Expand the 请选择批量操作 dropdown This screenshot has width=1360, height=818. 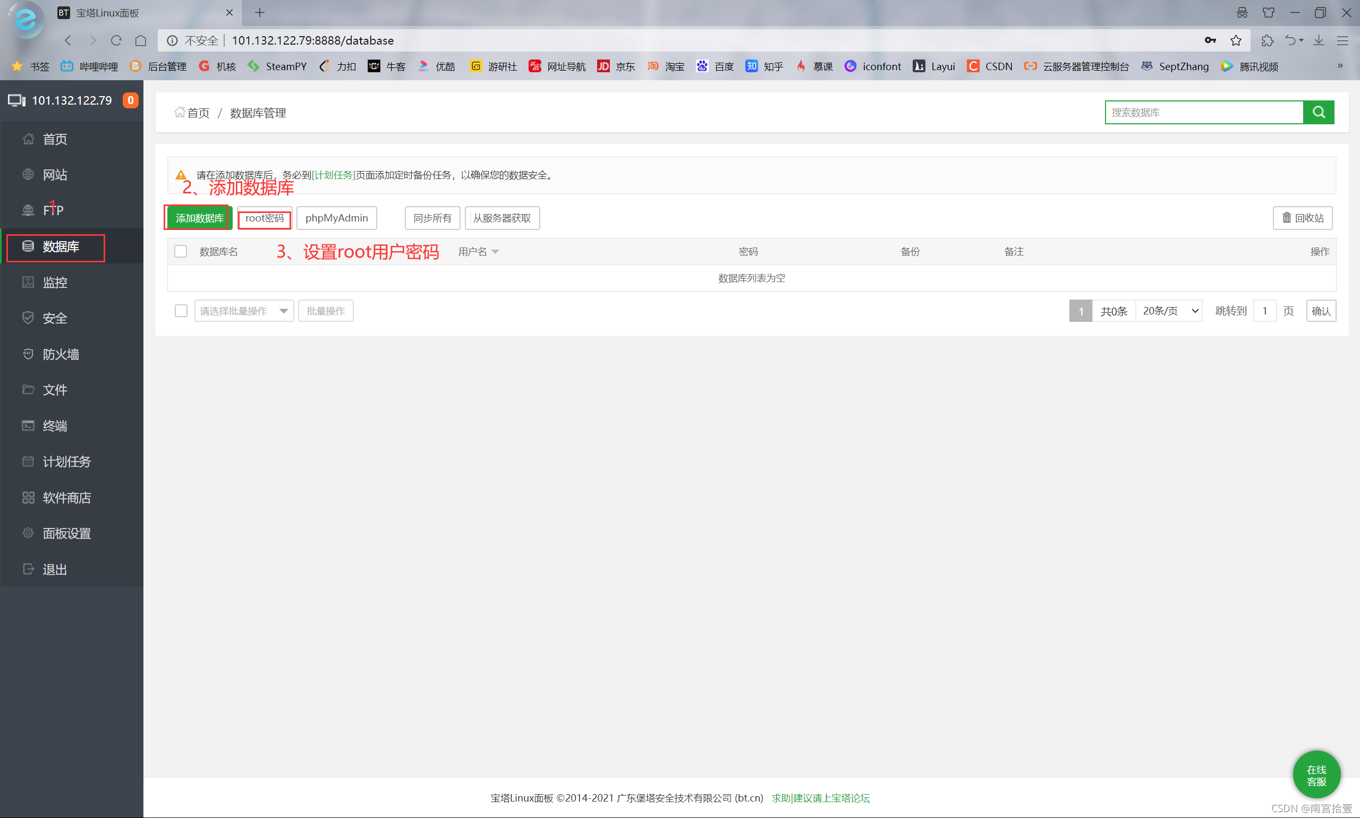244,311
